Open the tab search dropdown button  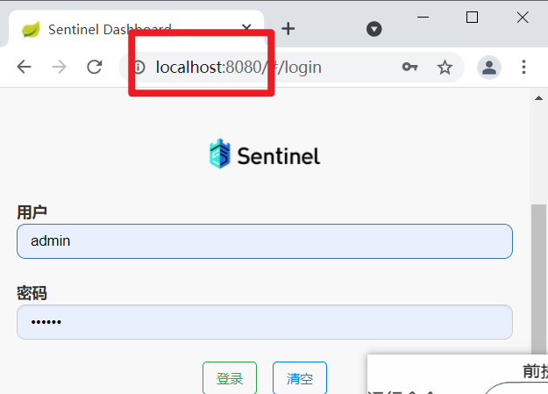[374, 29]
